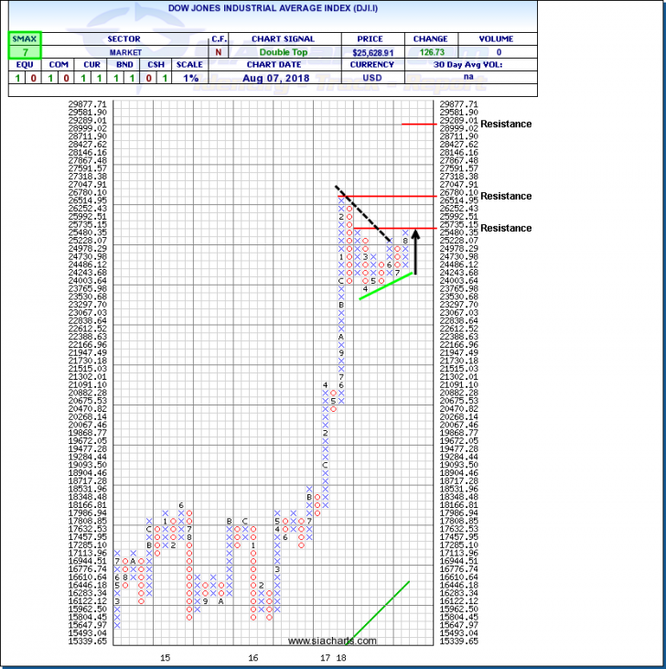Image resolution: width=666 pixels, height=669 pixels.
Task: Click the Resistance label near 26780.10
Action: pyautogui.click(x=506, y=196)
